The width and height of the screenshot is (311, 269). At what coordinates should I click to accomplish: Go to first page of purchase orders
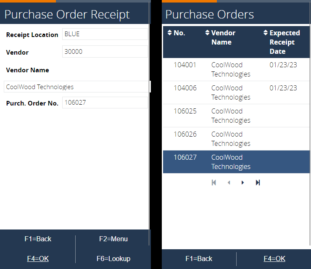coord(214,182)
